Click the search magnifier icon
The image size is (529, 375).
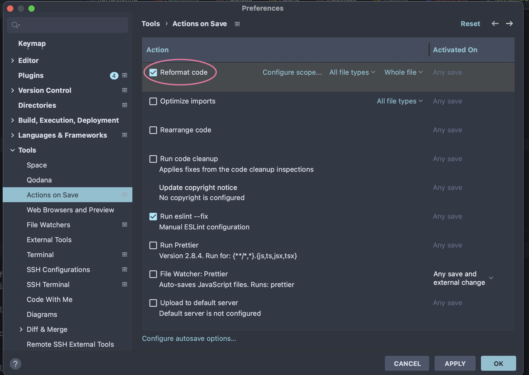click(15, 25)
